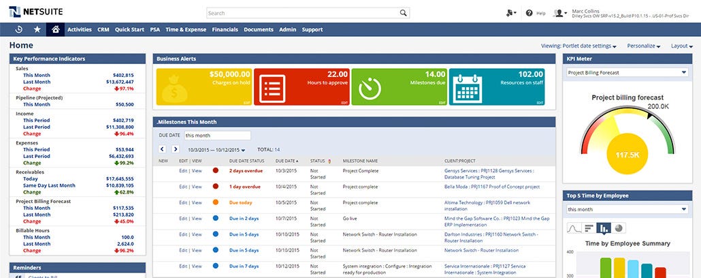Click red status dot for 2 days overdue
Image resolution: width=701 pixels, height=278 pixels.
[216, 170]
